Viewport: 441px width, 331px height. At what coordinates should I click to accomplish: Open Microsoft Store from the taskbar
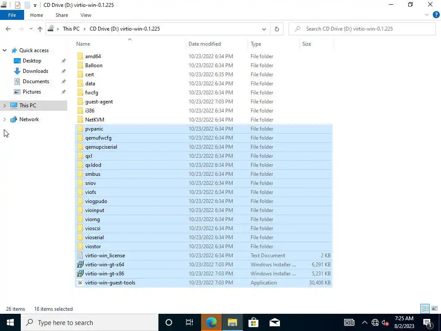click(253, 322)
